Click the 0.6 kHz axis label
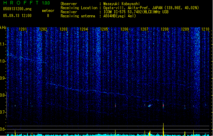Image resolution: width=213 pixels, height=136 pixels. pyautogui.click(x=3, y=129)
